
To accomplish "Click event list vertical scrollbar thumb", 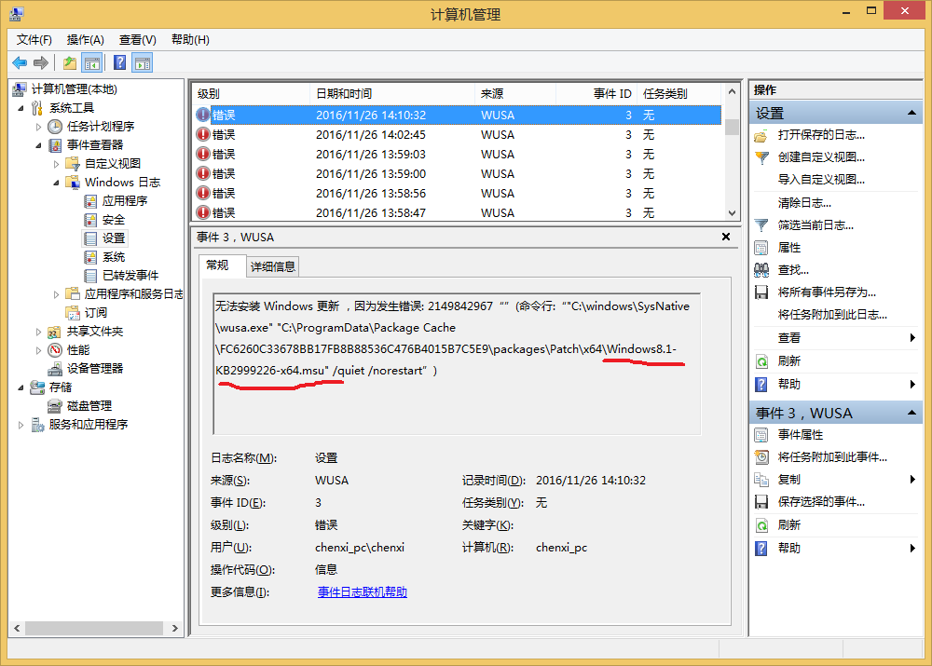I will coord(732,127).
